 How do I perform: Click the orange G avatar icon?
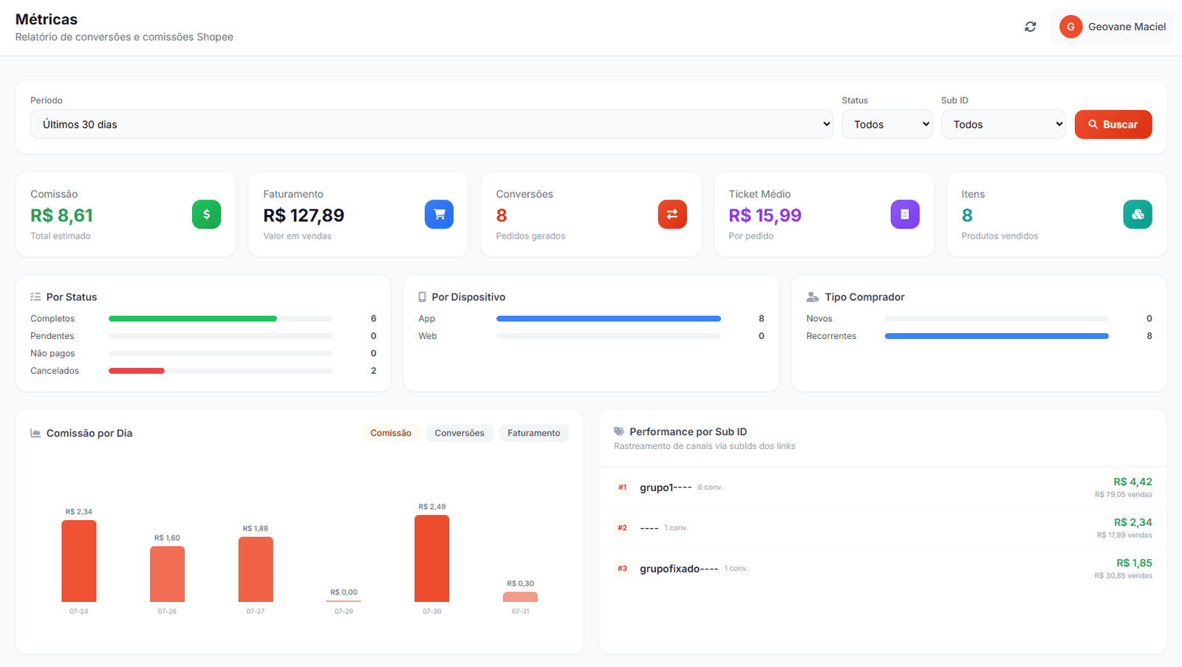(1070, 27)
